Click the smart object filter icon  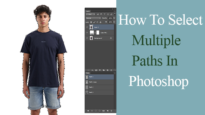111,14
